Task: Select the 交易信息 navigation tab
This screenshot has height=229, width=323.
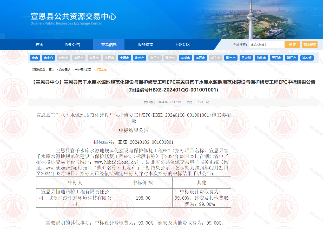Action: click(x=109, y=44)
